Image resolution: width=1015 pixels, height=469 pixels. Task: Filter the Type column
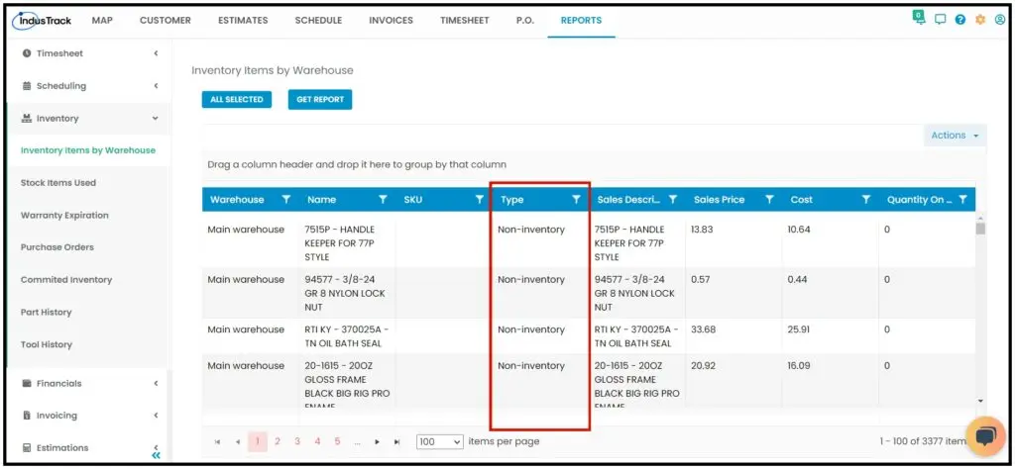(x=576, y=200)
